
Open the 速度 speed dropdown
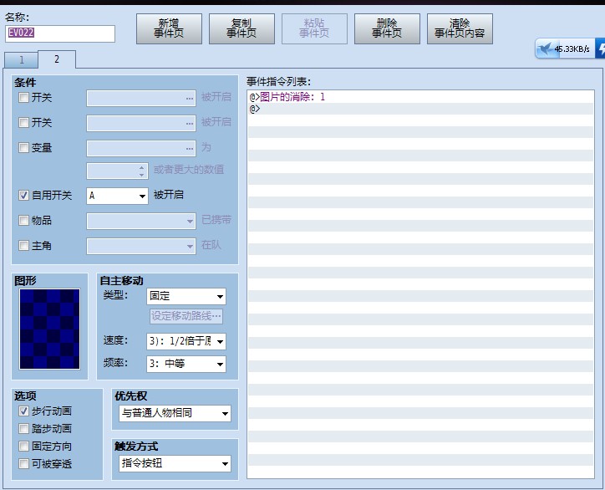point(186,341)
